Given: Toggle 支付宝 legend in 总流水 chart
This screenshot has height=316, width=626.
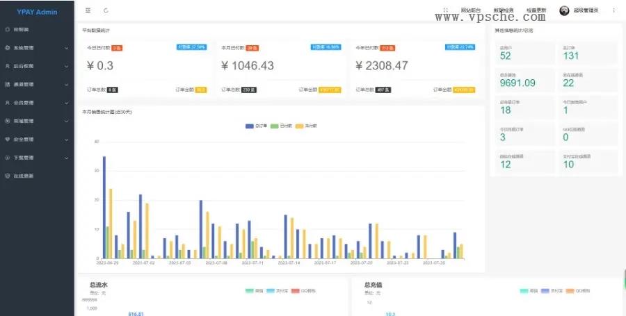Looking at the screenshot, I should (276, 291).
